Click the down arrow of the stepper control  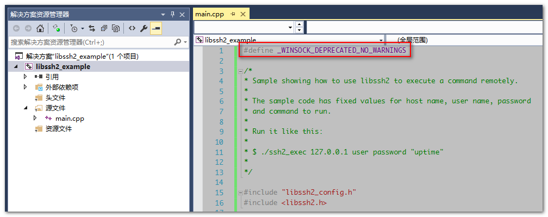[x=299, y=30]
